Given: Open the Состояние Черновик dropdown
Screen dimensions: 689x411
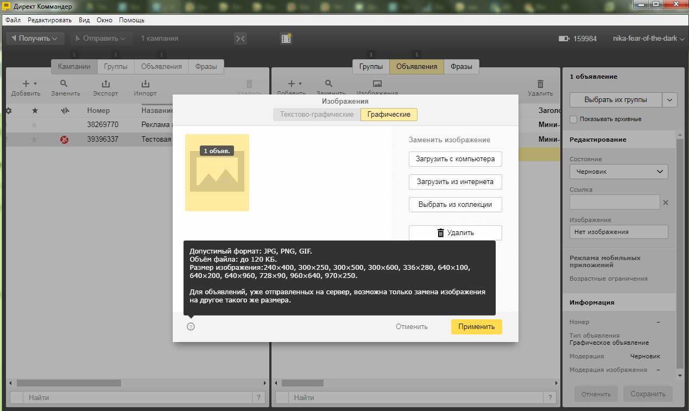Looking at the screenshot, I should pos(618,172).
